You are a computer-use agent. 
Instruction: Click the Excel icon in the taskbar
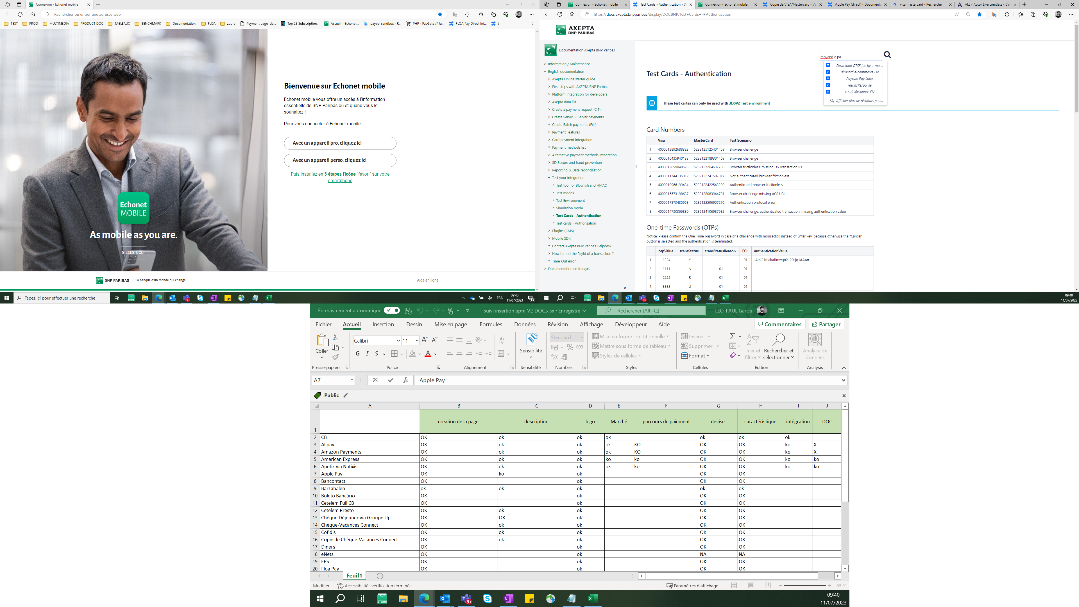coord(592,599)
